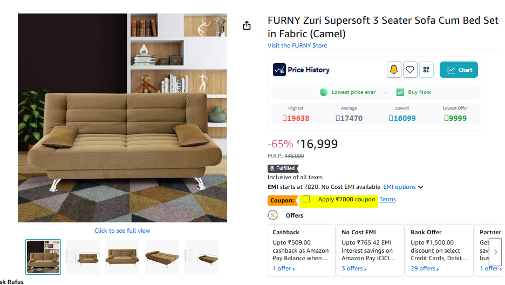Expand EMI options dropdown chevron
Image resolution: width=505 pixels, height=285 pixels.
(420, 187)
